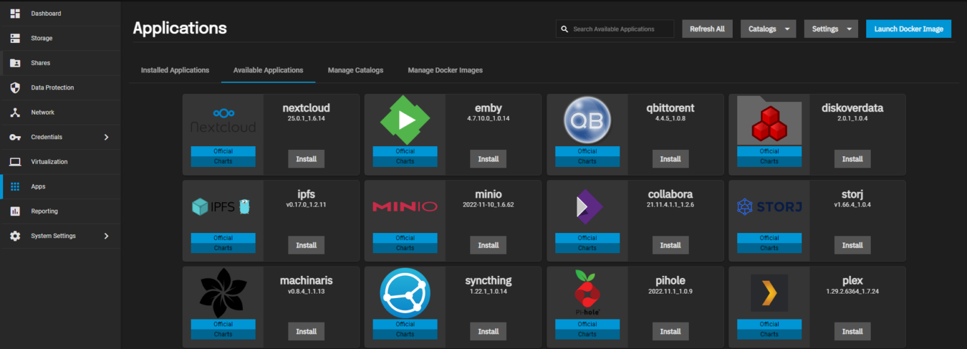The width and height of the screenshot is (967, 349).
Task: Install the minio application
Action: (489, 245)
